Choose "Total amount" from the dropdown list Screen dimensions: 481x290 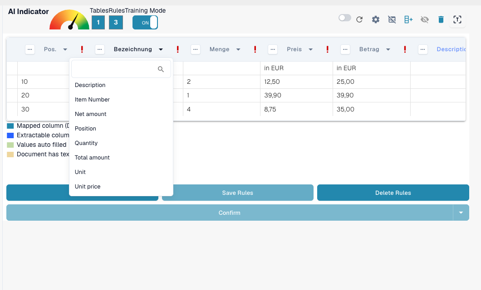click(x=121, y=157)
